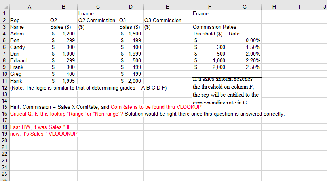Viewport: 327px width, 181px height.
Task: Click the 'Last HW, it was Sales * IF;' cell
Action: [x=42, y=127]
